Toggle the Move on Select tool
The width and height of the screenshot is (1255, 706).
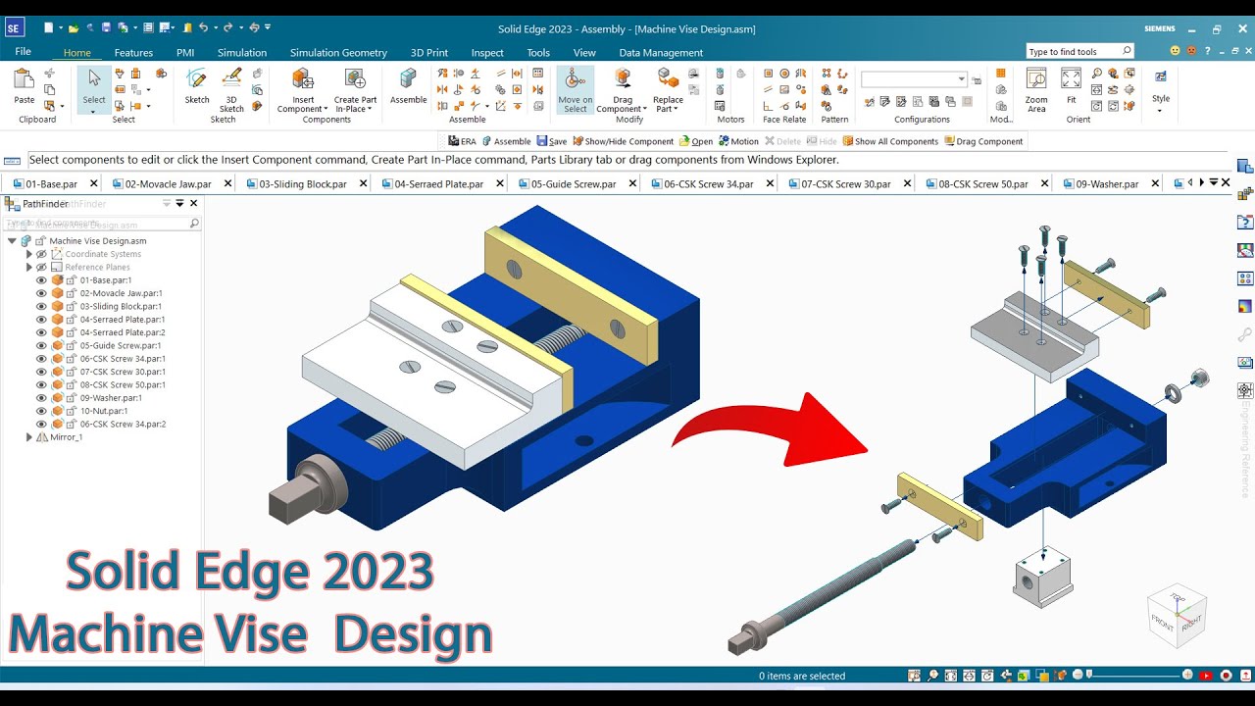tap(576, 89)
